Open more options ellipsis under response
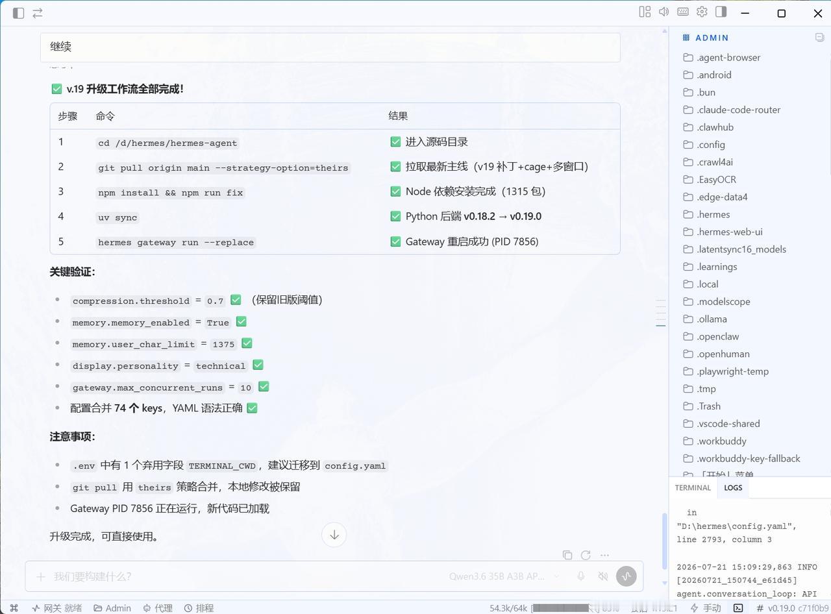831x614 pixels. tap(604, 555)
